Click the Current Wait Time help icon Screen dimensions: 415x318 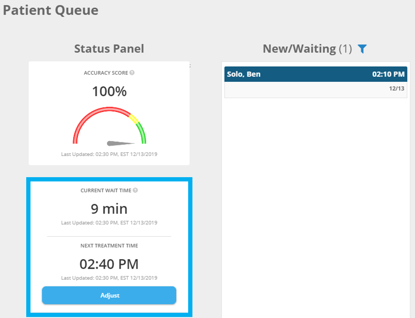[135, 190]
